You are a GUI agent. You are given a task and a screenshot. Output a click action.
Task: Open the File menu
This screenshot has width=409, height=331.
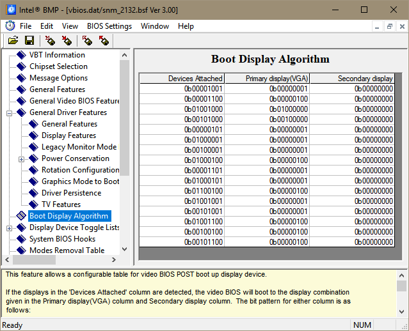click(26, 26)
